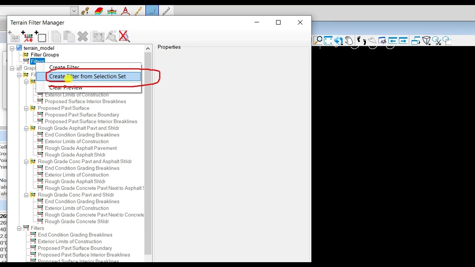Collapse the terrain_model tree node

click(12, 48)
